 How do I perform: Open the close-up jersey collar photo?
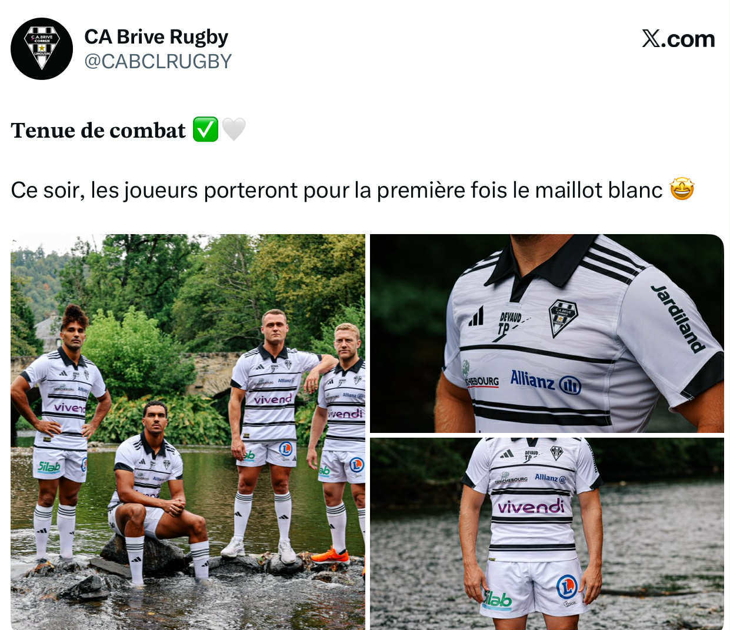546,334
